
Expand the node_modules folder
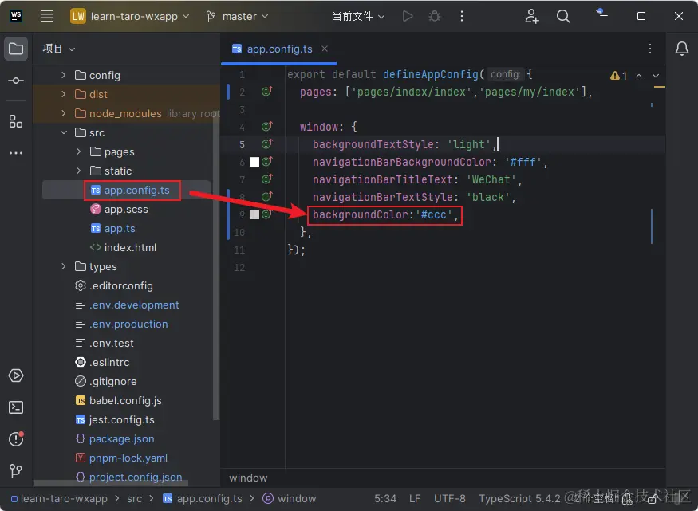click(x=63, y=113)
